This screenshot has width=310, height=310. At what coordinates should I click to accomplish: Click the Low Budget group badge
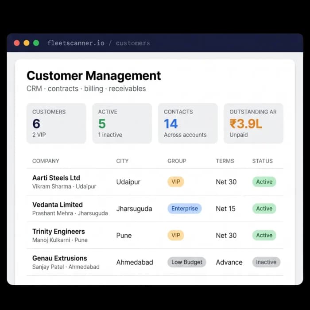pos(187,262)
